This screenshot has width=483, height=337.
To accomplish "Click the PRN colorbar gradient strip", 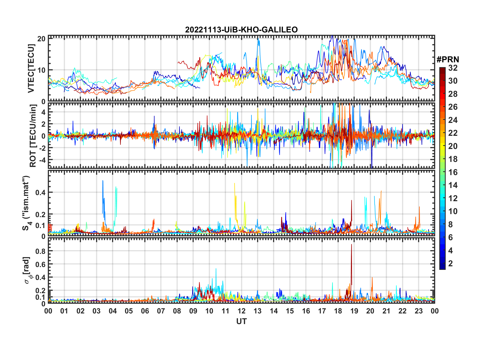I will click(x=442, y=168).
